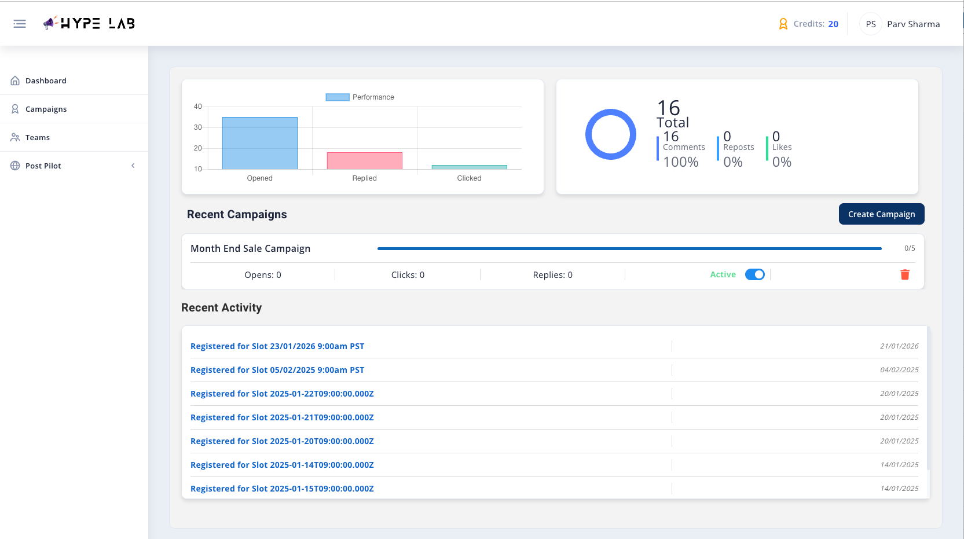Select Campaigns in the sidebar menu

click(46, 108)
